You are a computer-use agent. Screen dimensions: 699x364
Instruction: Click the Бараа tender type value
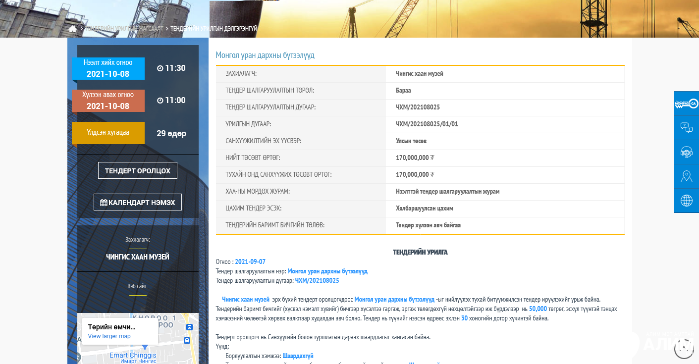tap(403, 91)
